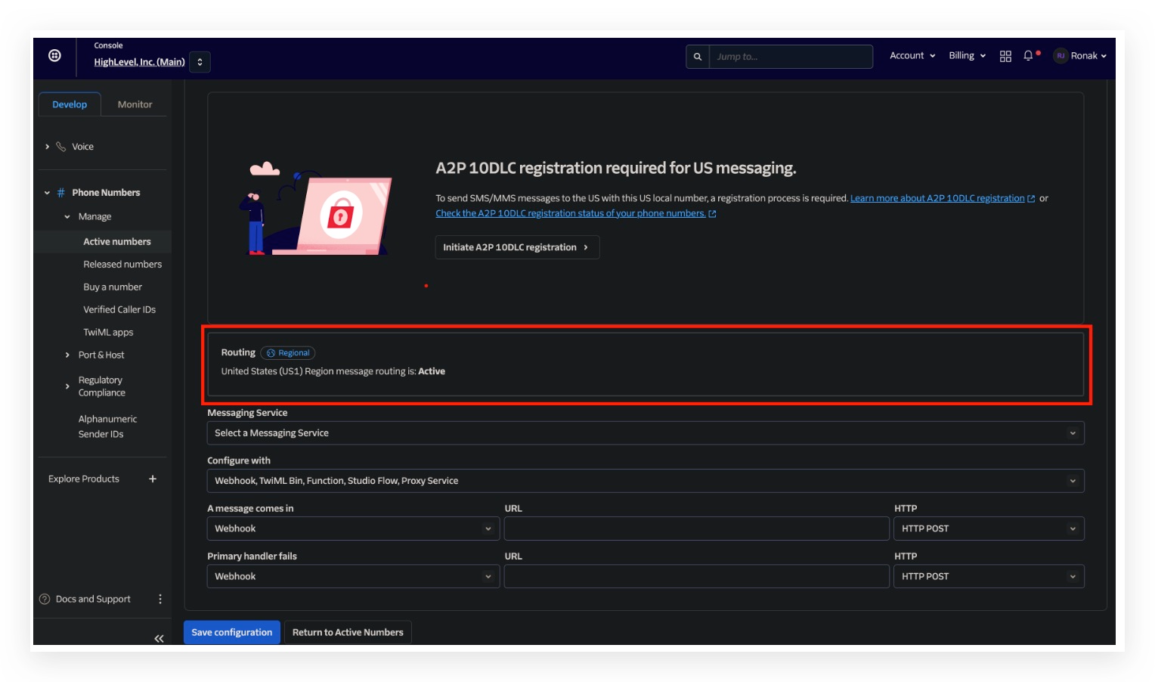This screenshot has height=682, width=1155.
Task: Open the products grid icon
Action: (1005, 56)
